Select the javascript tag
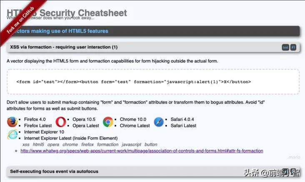The width and height of the screenshot is (305, 182). [132, 145]
